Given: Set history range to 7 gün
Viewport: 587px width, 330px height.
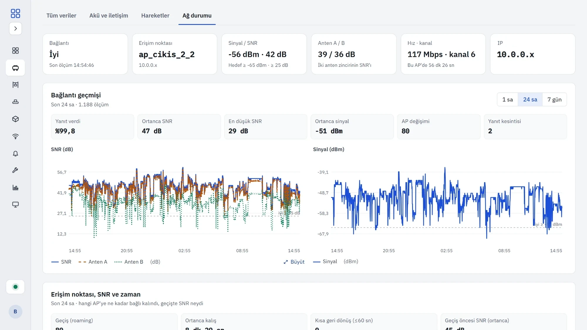Looking at the screenshot, I should (554, 99).
